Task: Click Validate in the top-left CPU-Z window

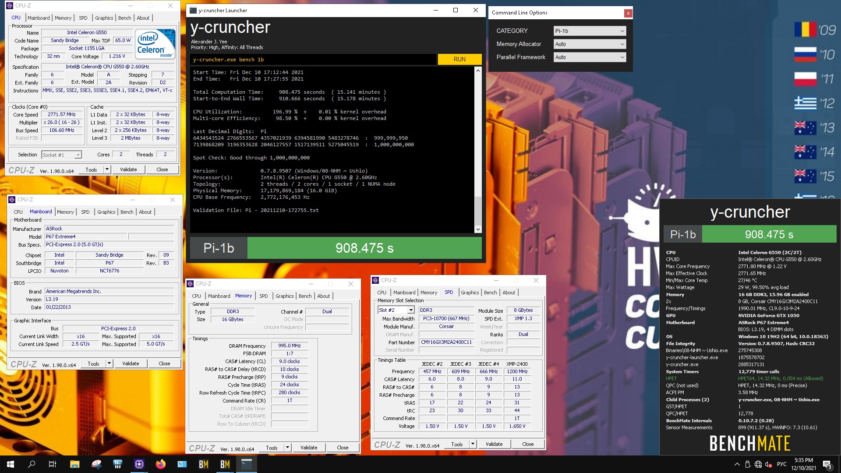Action: coord(128,169)
